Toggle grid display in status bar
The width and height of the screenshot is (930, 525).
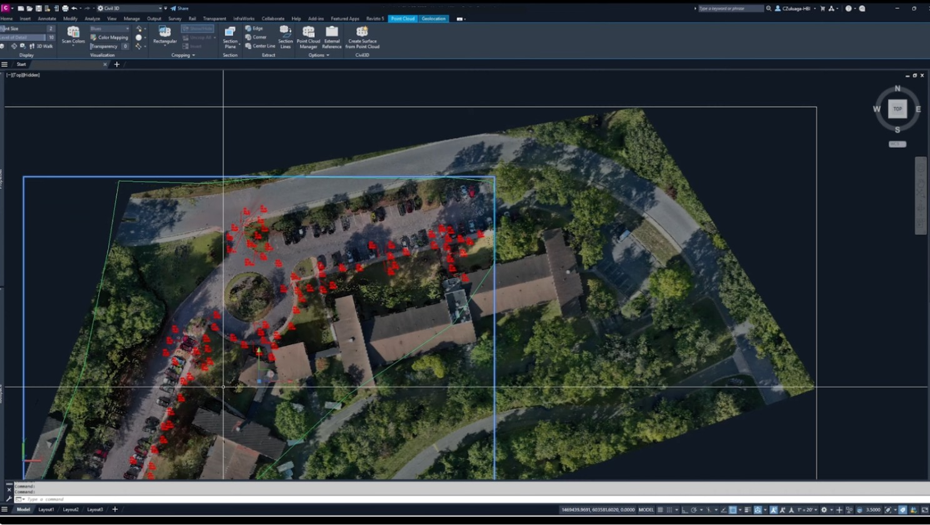coord(660,510)
